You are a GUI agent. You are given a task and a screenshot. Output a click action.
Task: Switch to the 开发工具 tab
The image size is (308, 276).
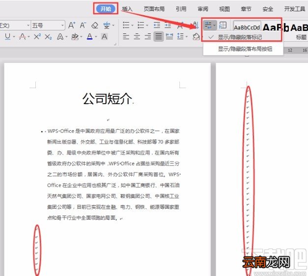[x=295, y=9]
